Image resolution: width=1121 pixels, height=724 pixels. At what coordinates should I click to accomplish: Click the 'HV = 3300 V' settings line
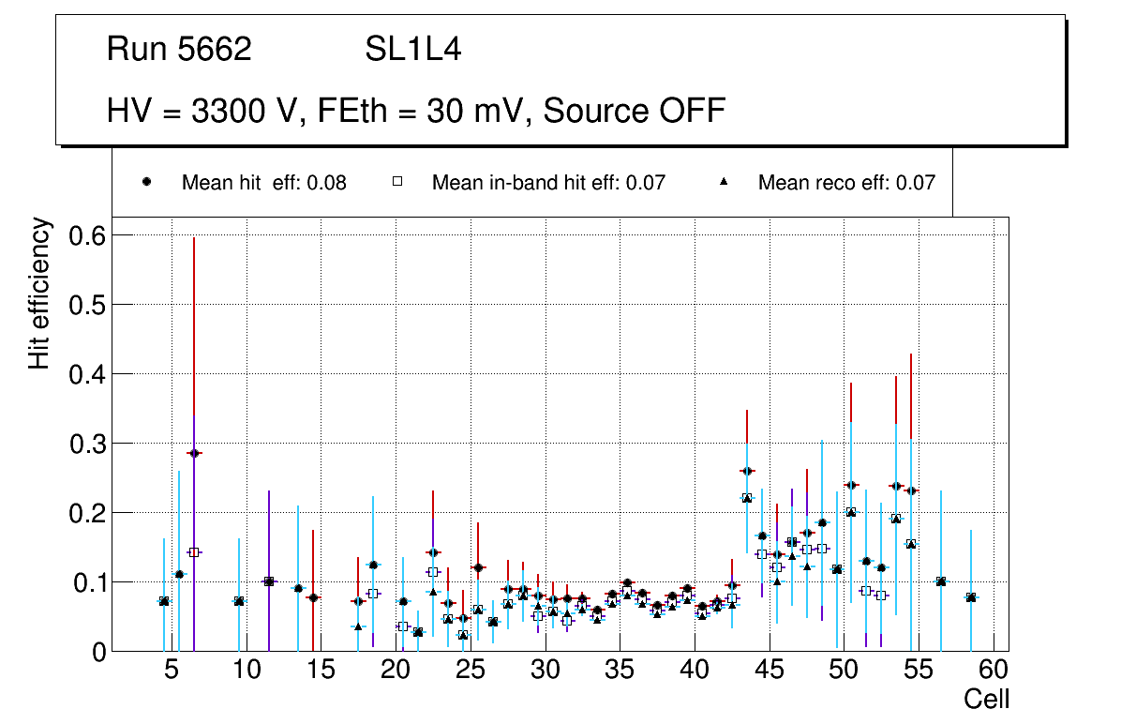416,111
